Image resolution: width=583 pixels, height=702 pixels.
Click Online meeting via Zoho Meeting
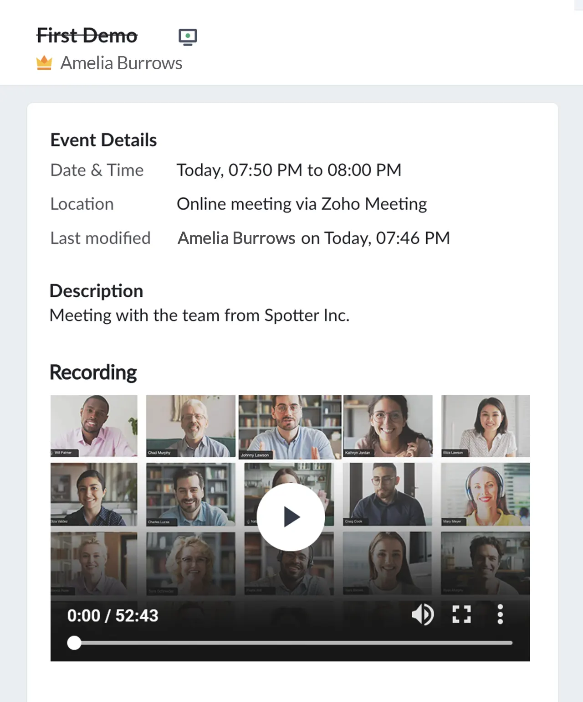point(302,204)
